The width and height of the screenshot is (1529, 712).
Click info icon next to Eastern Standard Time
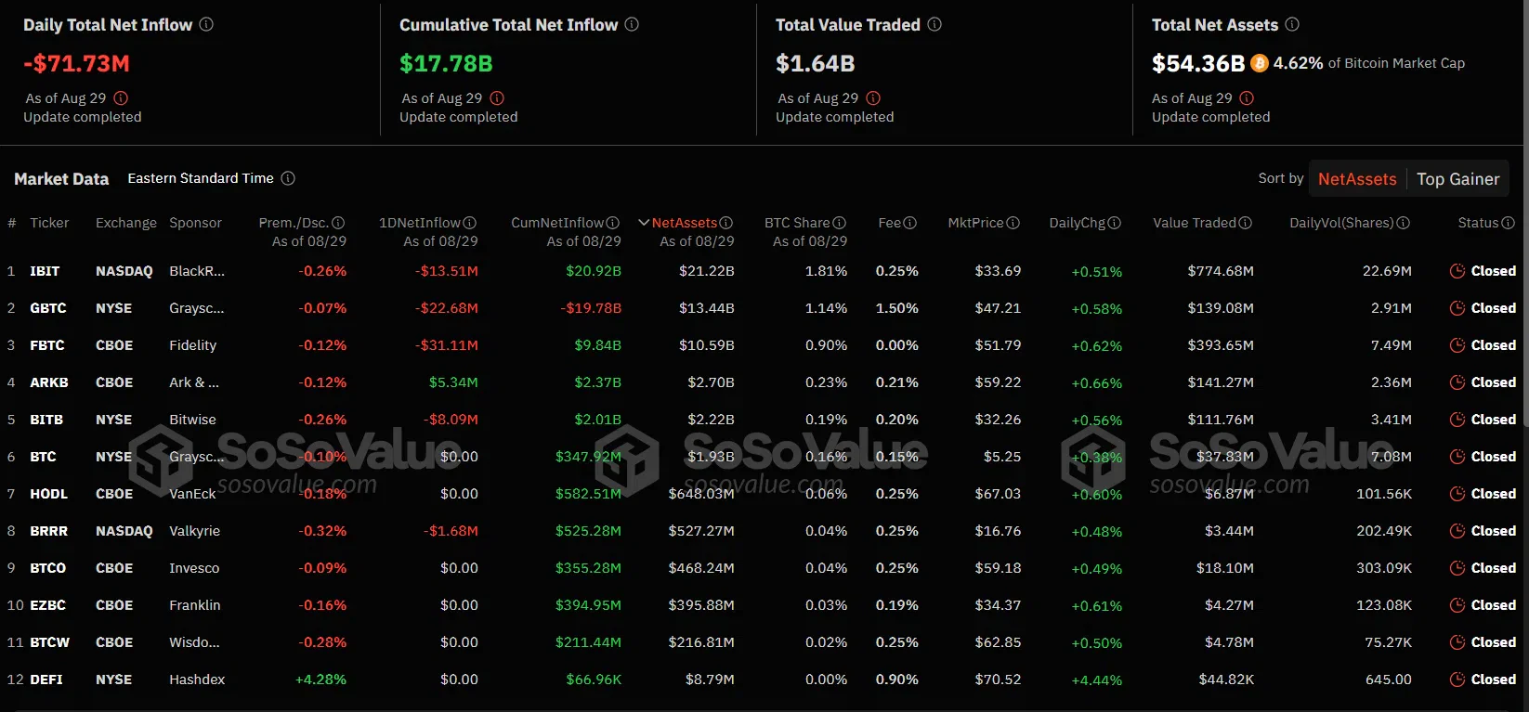(x=288, y=178)
